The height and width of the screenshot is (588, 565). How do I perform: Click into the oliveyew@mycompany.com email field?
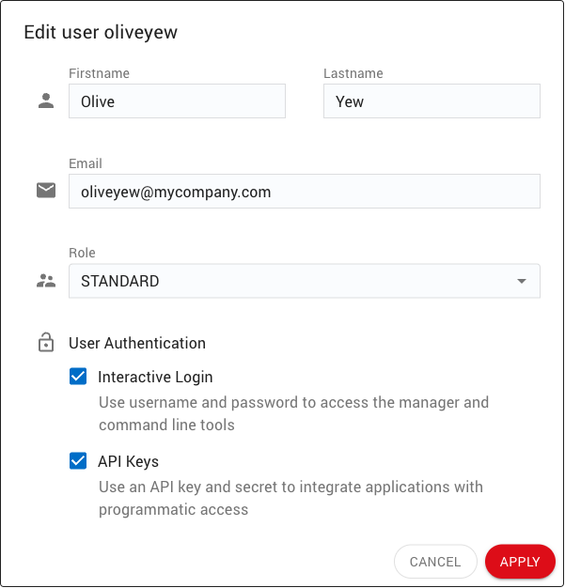tap(304, 191)
